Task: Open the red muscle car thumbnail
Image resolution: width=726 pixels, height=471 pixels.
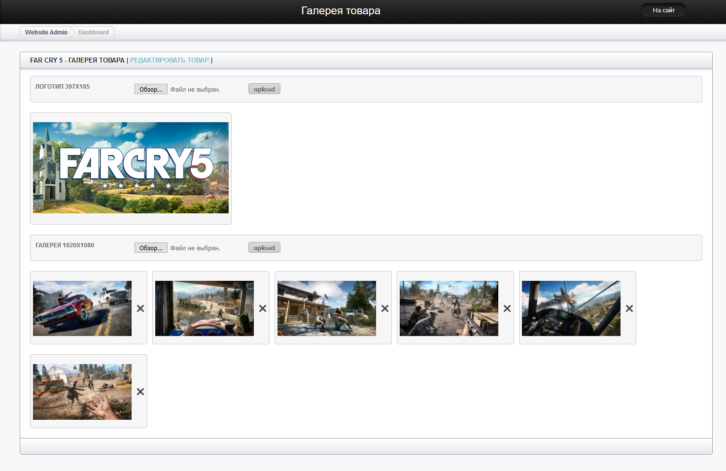Action: (82, 308)
